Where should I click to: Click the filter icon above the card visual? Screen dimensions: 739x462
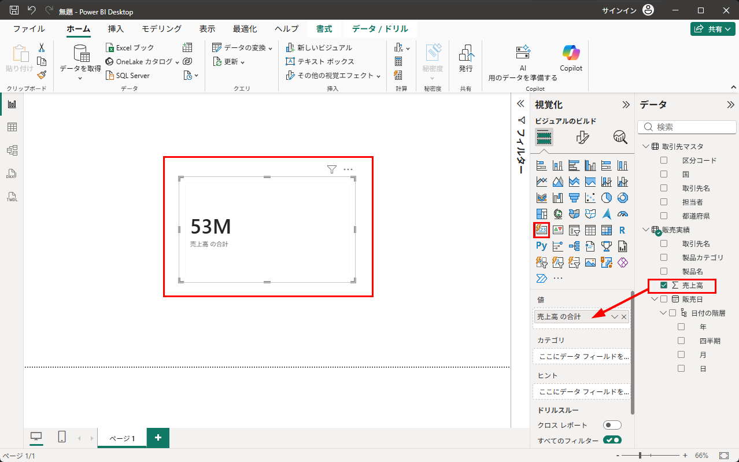331,169
